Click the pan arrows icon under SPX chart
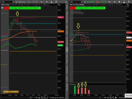The height and width of the screenshot is (99, 132). pyautogui.click(x=36, y=98)
